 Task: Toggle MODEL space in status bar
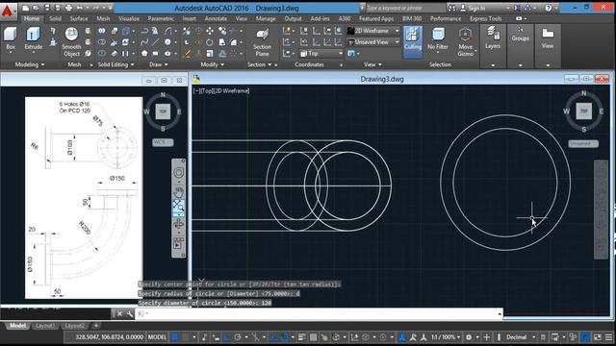pos(157,337)
